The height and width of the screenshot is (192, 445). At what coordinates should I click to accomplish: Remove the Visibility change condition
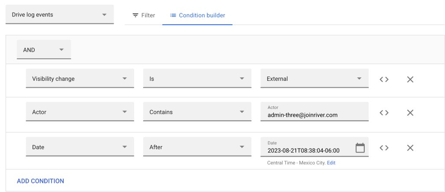tap(410, 80)
